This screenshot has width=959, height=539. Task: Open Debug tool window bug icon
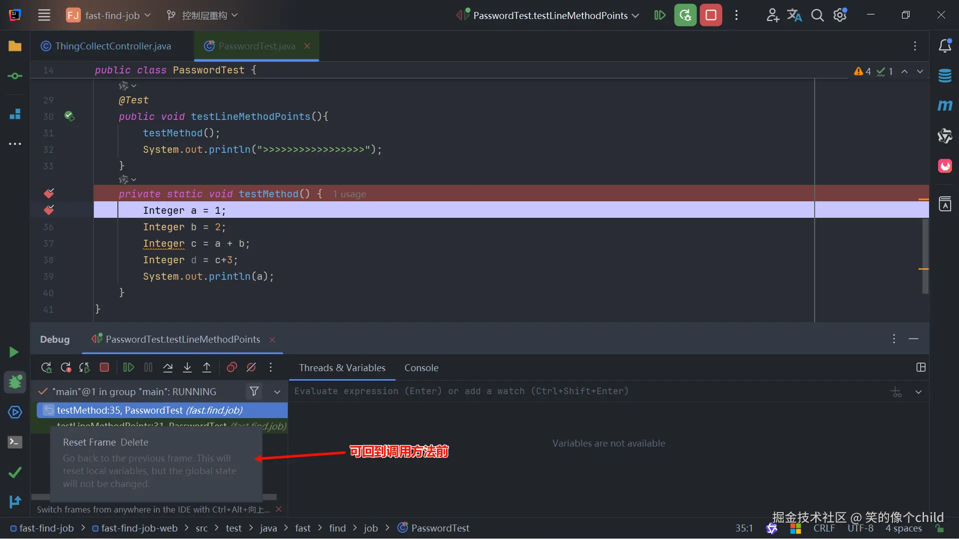click(x=15, y=382)
